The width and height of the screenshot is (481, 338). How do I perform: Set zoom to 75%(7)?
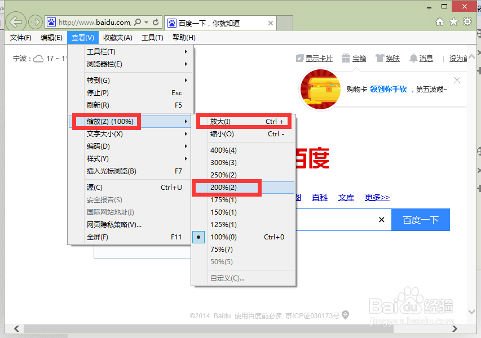(x=243, y=250)
